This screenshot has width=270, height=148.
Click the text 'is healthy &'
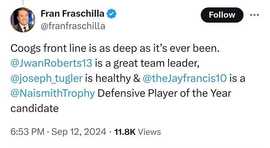tap(113, 78)
